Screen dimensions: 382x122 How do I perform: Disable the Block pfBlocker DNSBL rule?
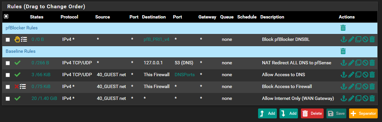(365, 40)
